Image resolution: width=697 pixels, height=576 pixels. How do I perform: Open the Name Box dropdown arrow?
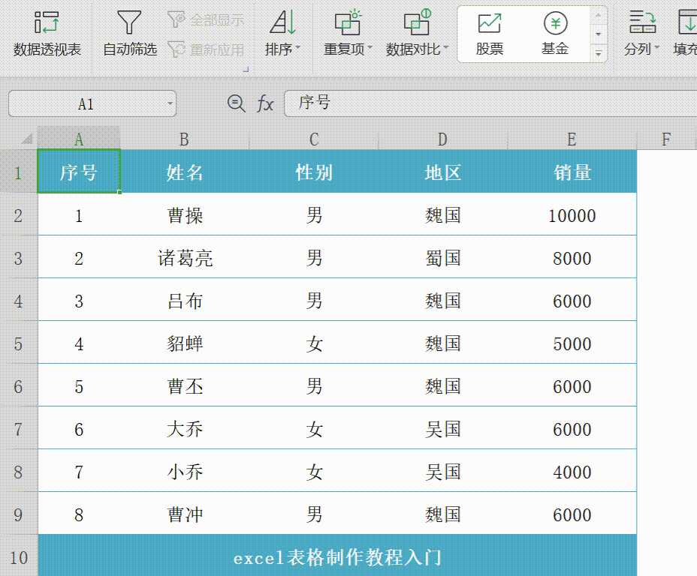click(168, 103)
